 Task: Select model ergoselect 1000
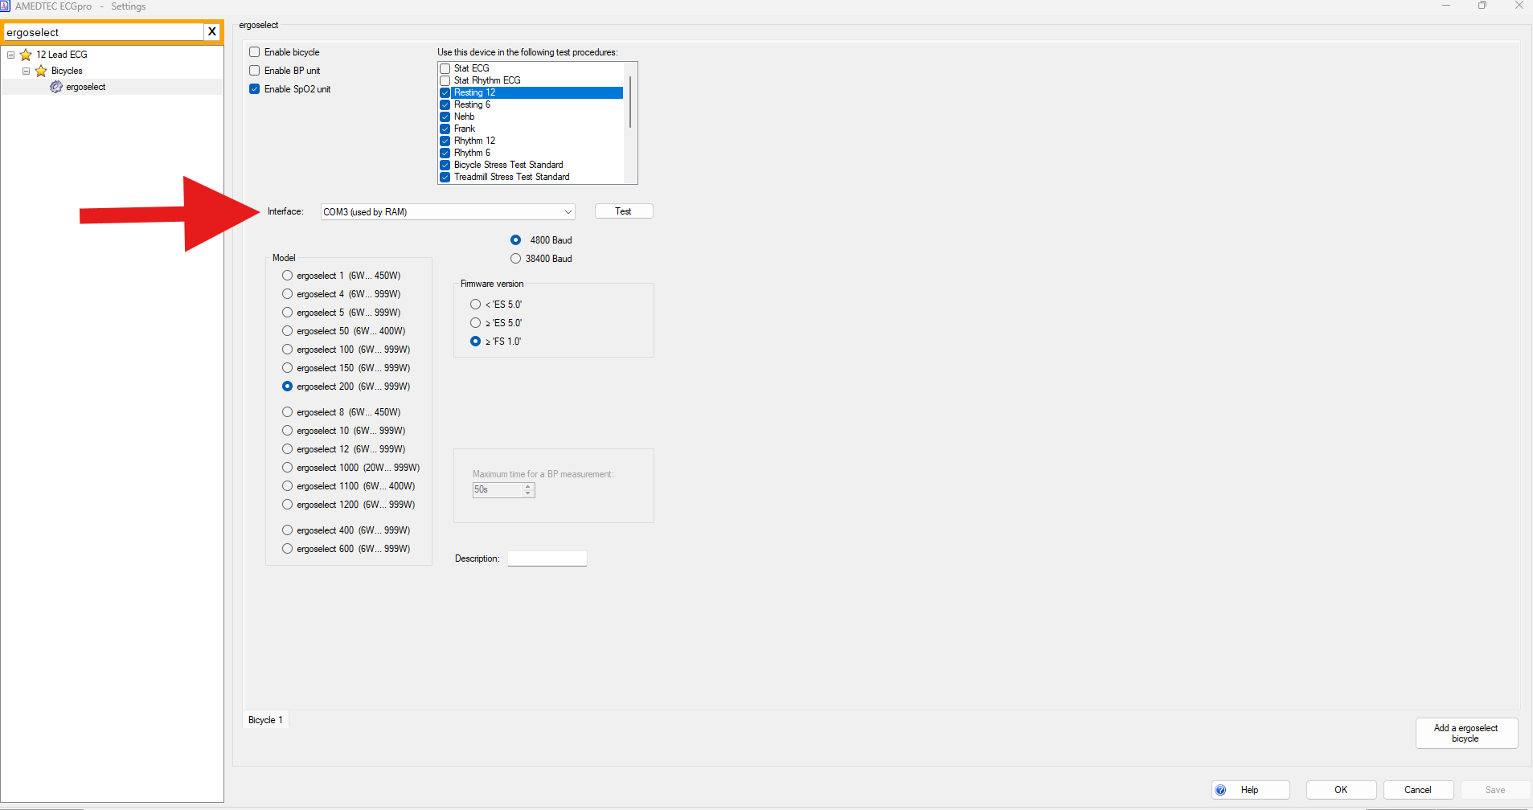pyautogui.click(x=288, y=468)
